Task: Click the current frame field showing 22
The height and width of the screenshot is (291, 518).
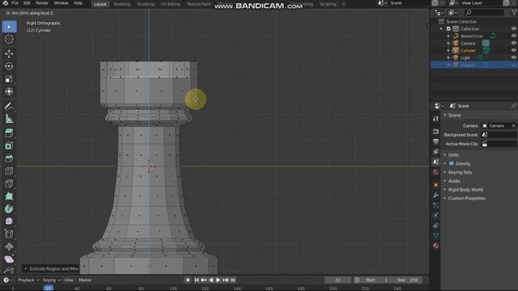Action: click(338, 280)
